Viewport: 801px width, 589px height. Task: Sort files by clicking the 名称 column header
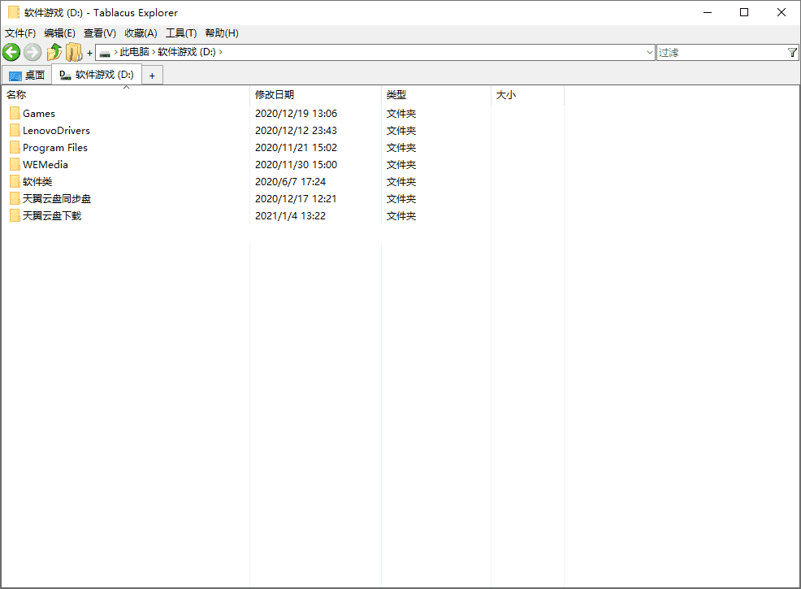[x=18, y=94]
